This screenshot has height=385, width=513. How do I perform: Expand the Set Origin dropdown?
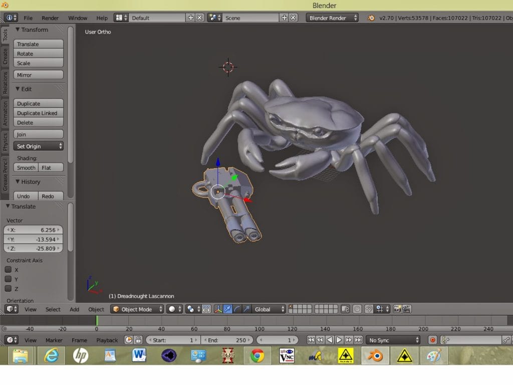click(x=39, y=146)
